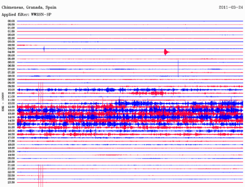Select the '07:00' time label
The image size is (245, 187).
[x=11, y=69]
